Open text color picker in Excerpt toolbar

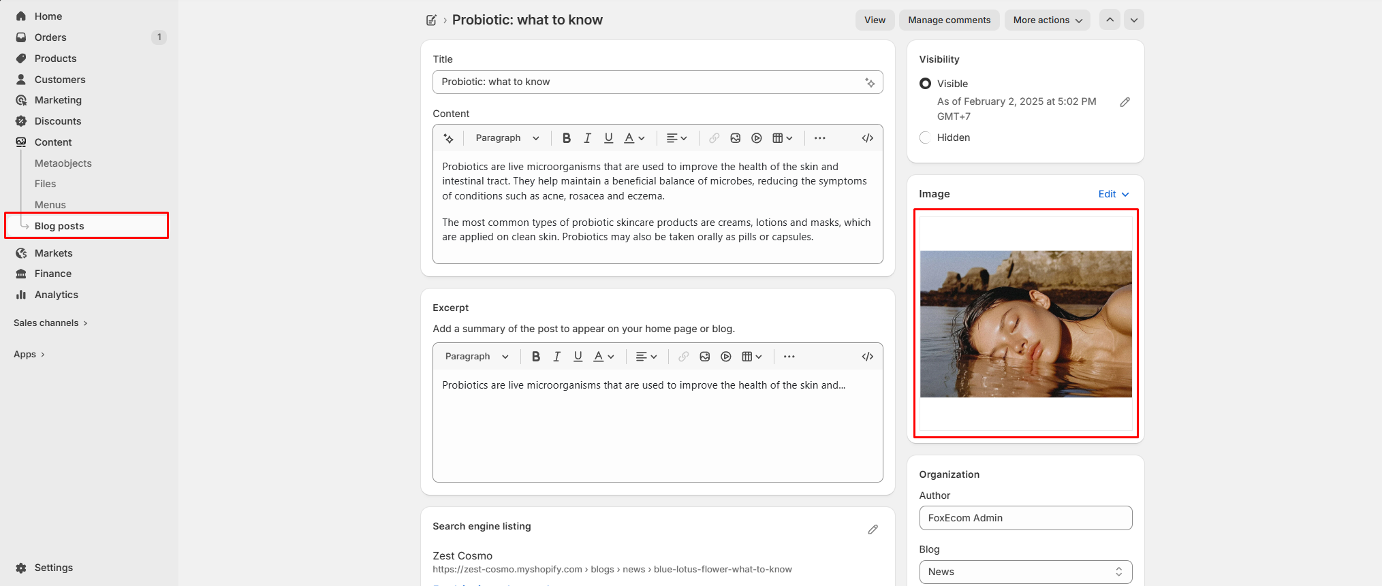(603, 357)
